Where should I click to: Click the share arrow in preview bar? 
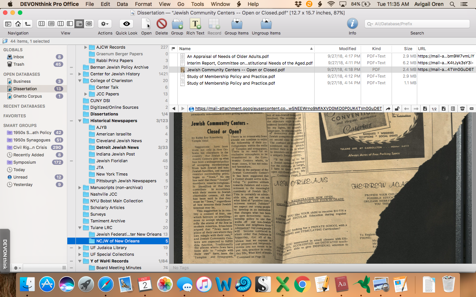point(388,109)
